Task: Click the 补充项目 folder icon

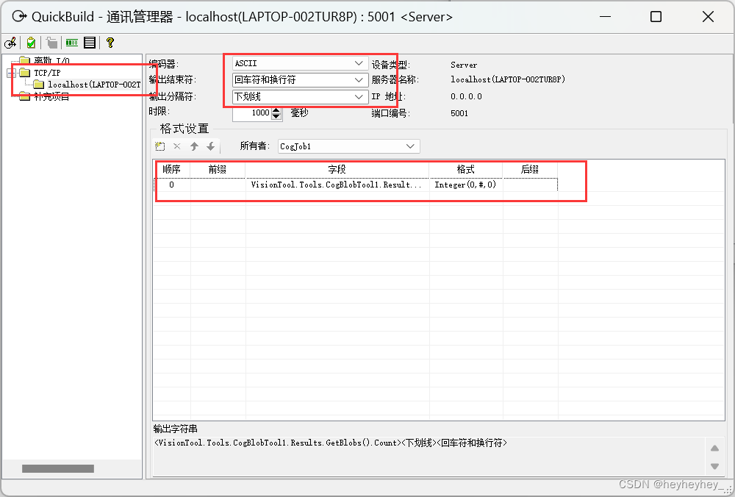Action: (x=24, y=97)
